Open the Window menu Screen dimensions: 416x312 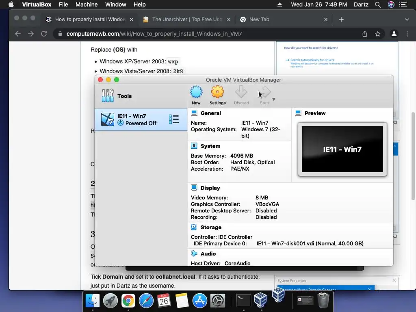(116, 4)
